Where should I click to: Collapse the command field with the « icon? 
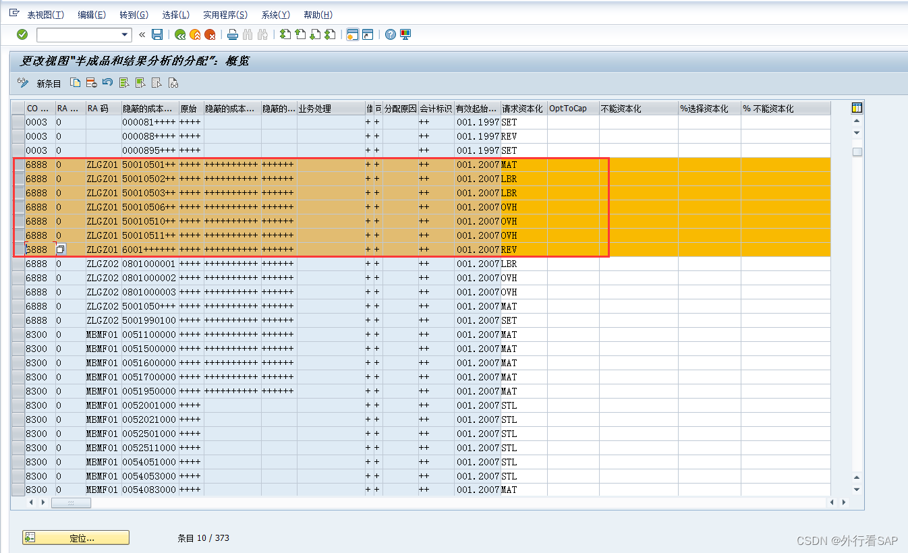pyautogui.click(x=142, y=34)
